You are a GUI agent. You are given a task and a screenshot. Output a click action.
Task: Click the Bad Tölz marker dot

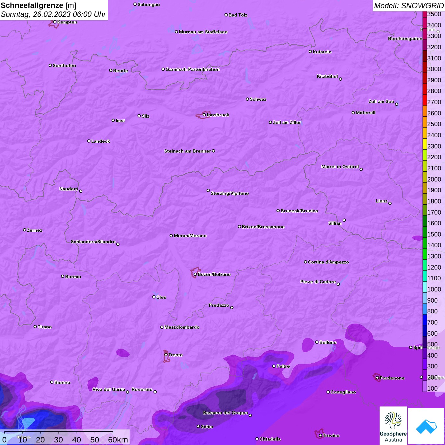(226, 15)
